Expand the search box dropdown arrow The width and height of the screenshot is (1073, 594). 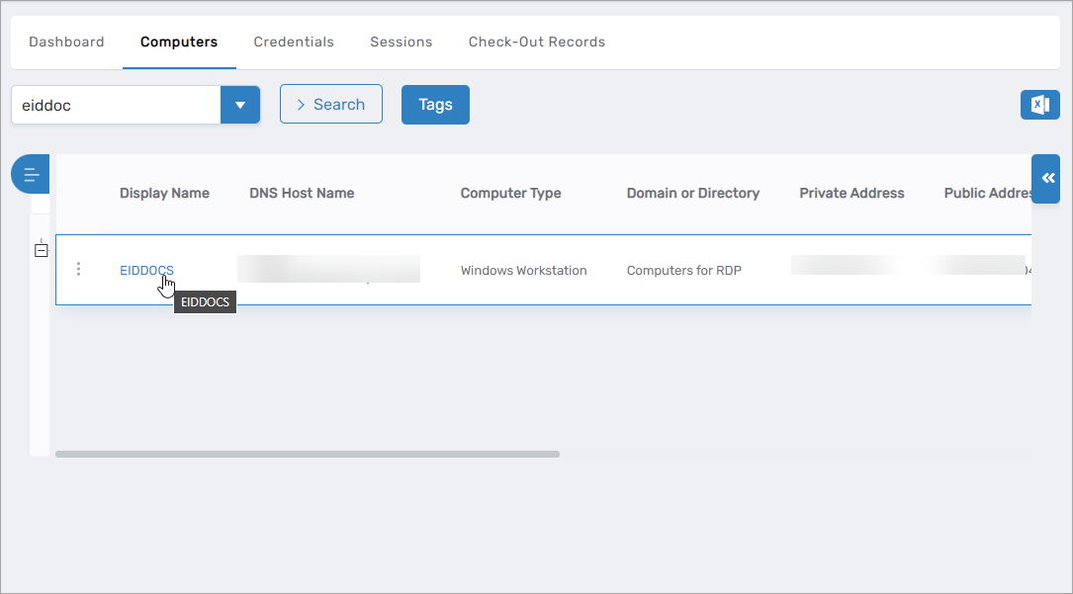coord(239,105)
